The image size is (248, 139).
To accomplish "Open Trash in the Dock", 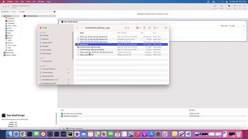I will [x=239, y=134].
